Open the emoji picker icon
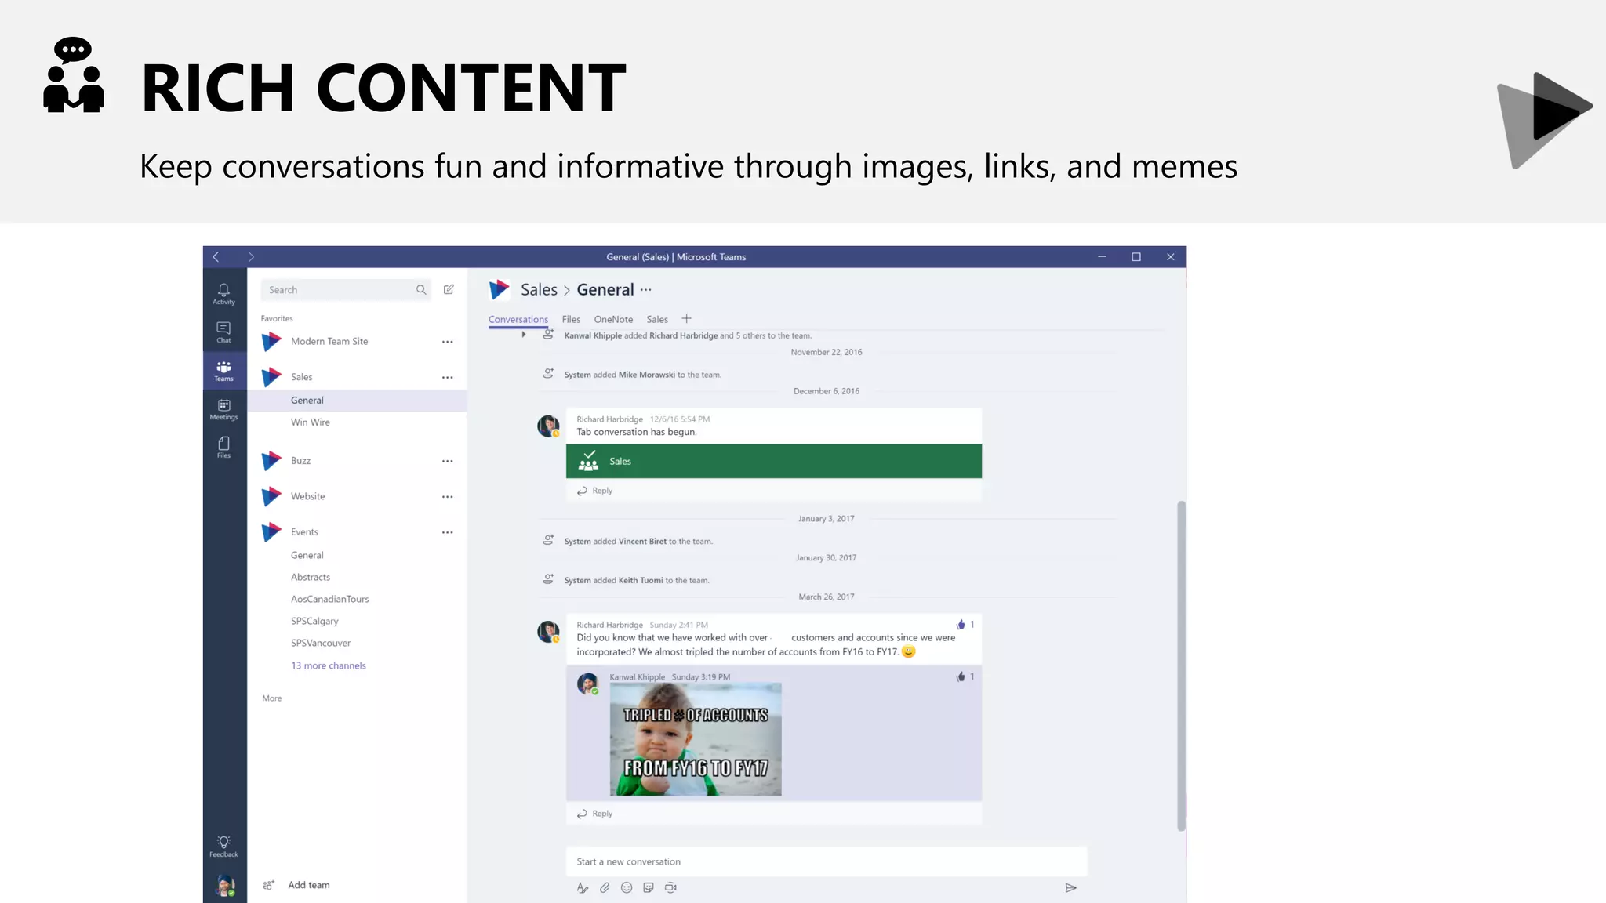 coord(627,888)
